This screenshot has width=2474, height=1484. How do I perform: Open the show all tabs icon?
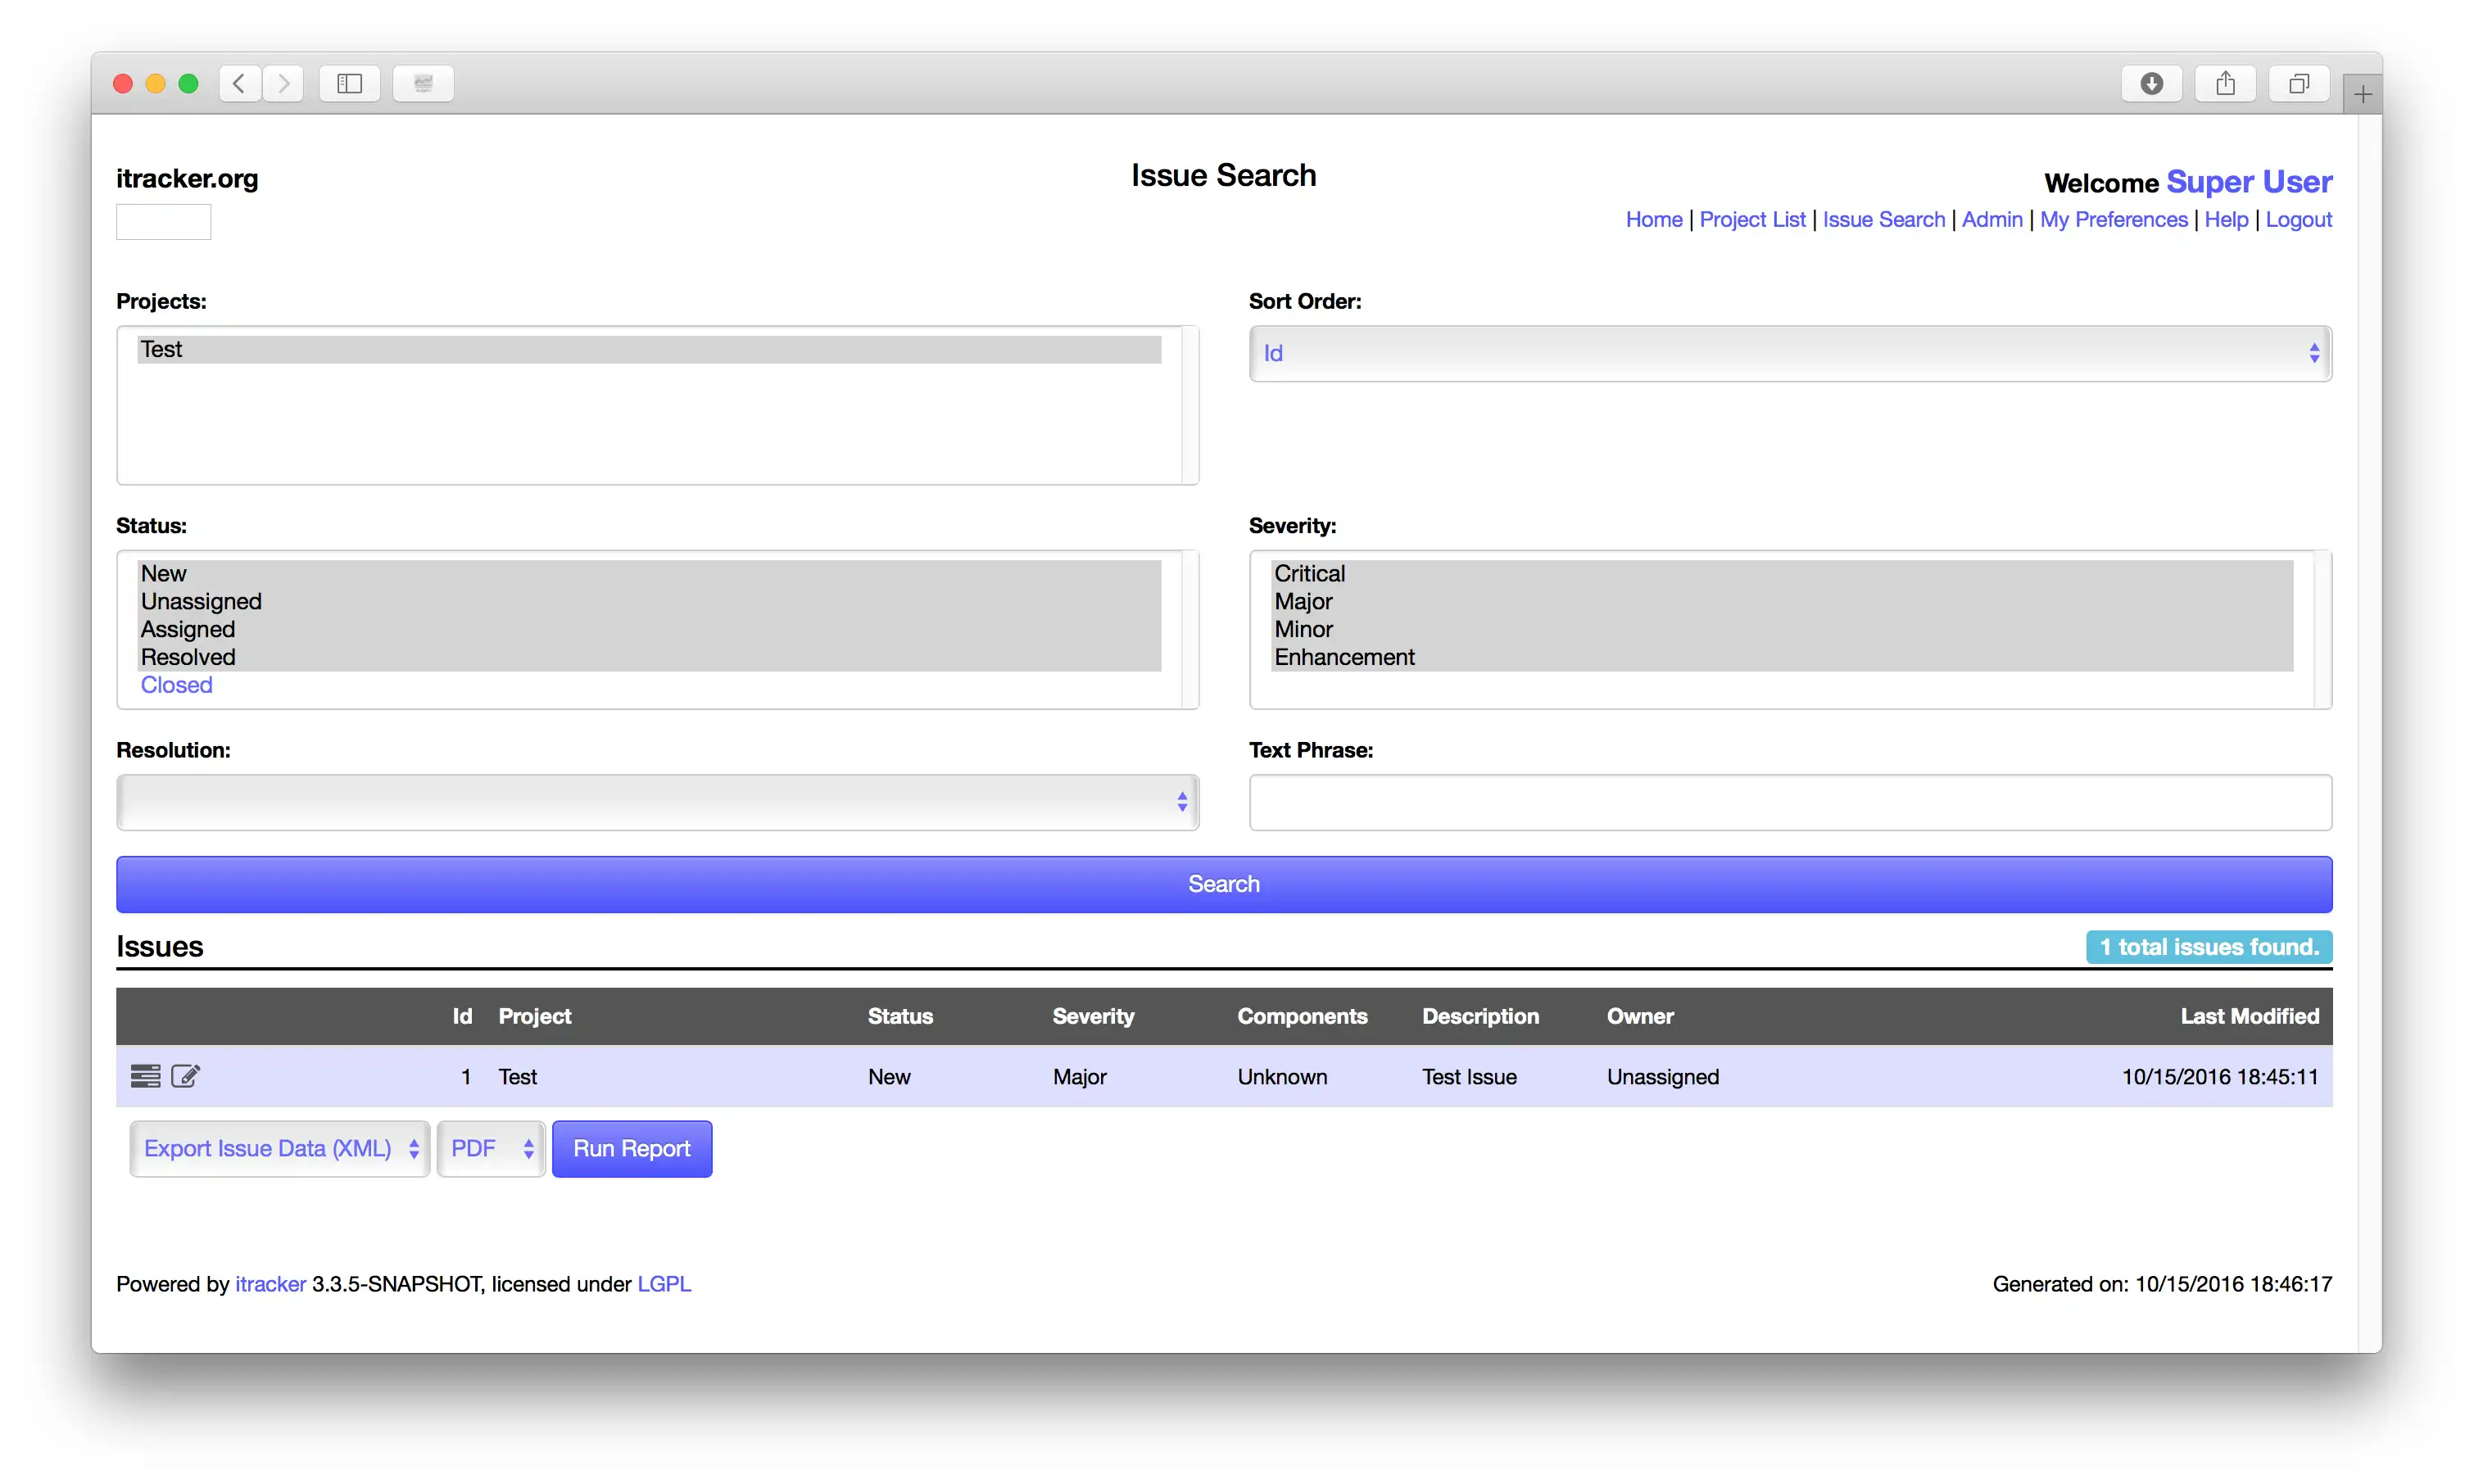pyautogui.click(x=2299, y=84)
